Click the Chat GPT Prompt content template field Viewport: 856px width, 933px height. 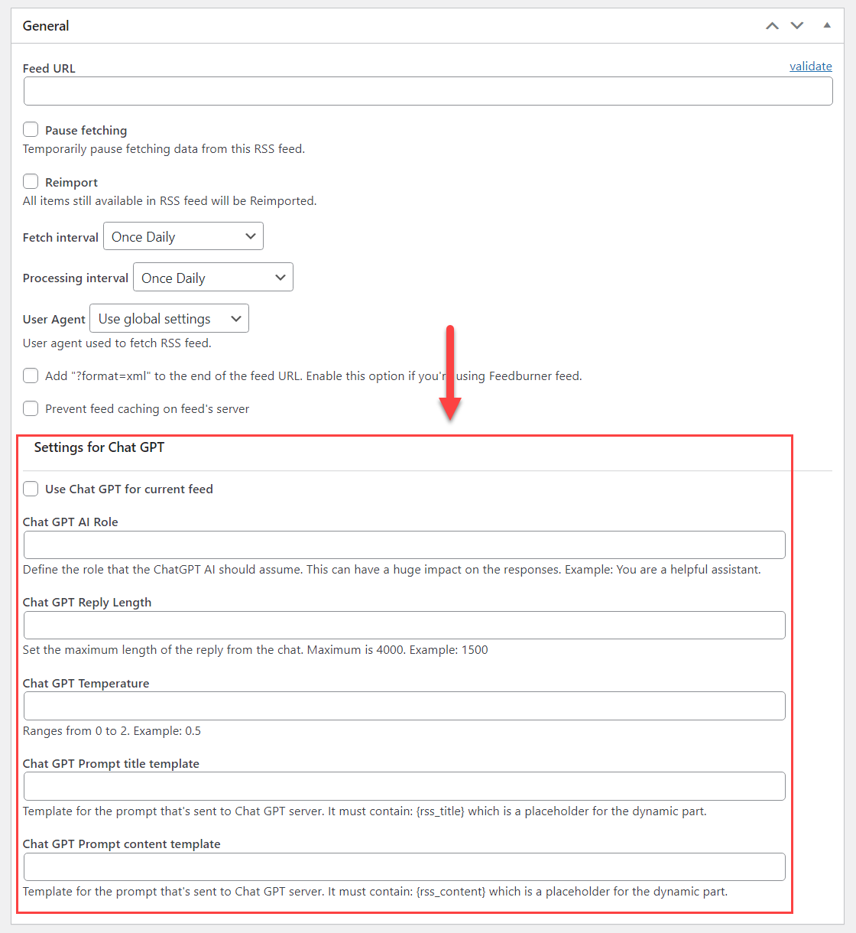[x=404, y=867]
